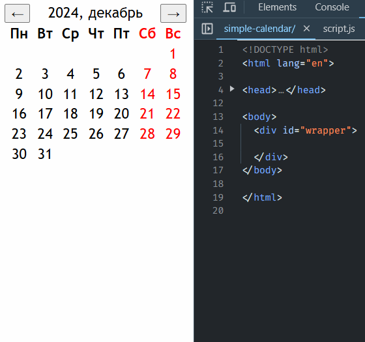Select Saturday 14 in the calendar

coord(147,94)
